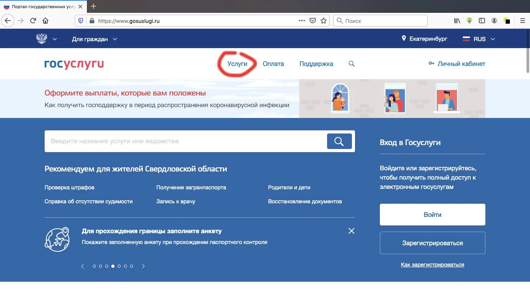530x298 pixels.
Task: Click the location pin Екатеринбург
Action: click(x=424, y=39)
